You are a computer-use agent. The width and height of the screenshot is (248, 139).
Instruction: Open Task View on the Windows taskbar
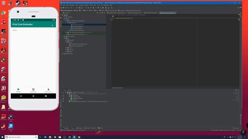[x=40, y=137]
